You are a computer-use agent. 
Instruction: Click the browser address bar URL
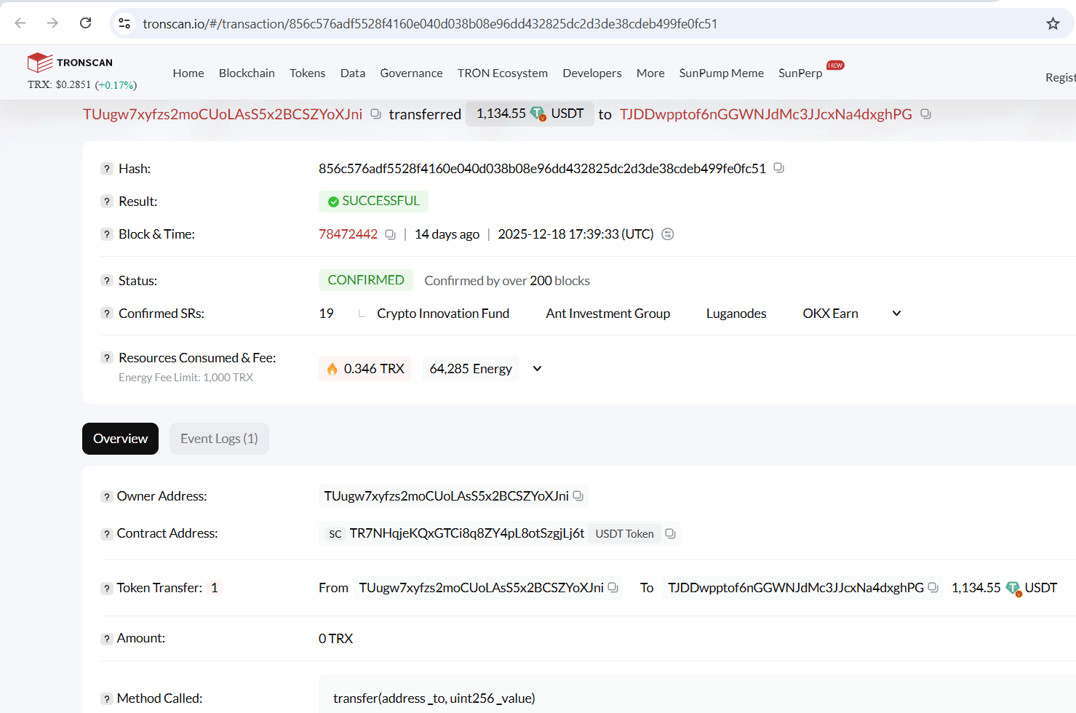click(430, 23)
